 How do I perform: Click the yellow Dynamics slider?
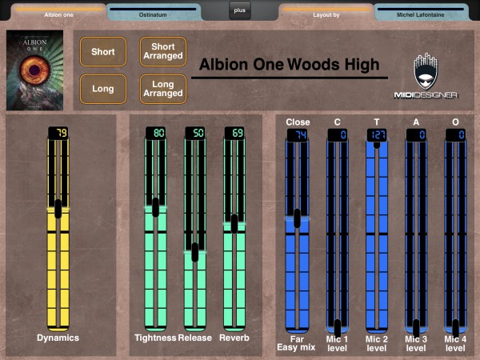point(58,234)
